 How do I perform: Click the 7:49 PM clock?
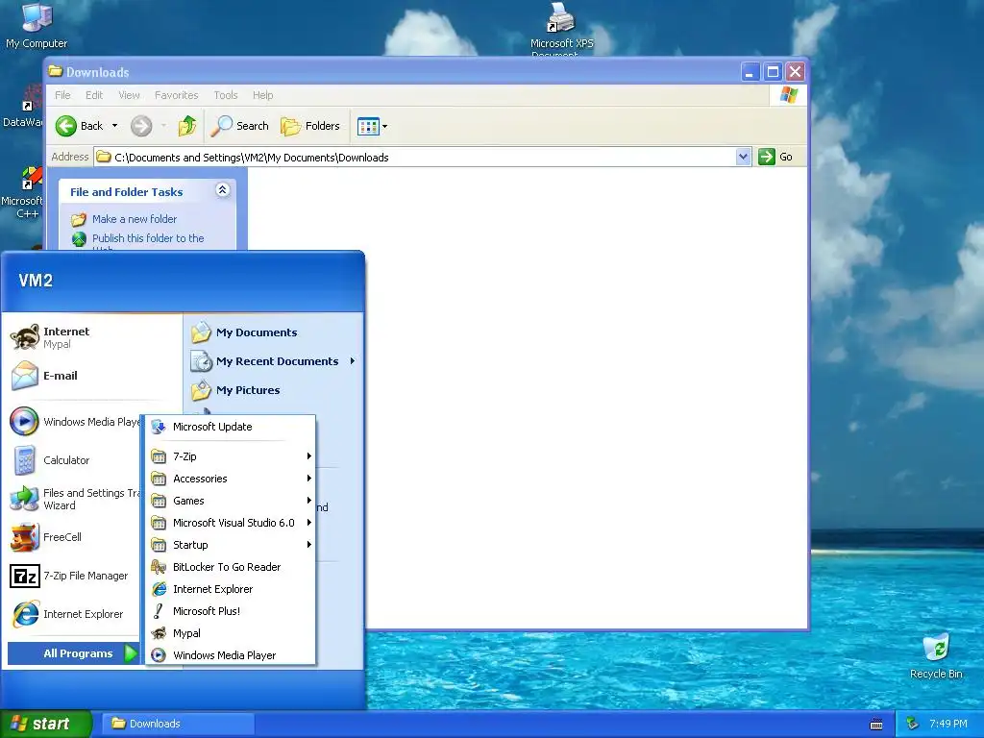[948, 725]
